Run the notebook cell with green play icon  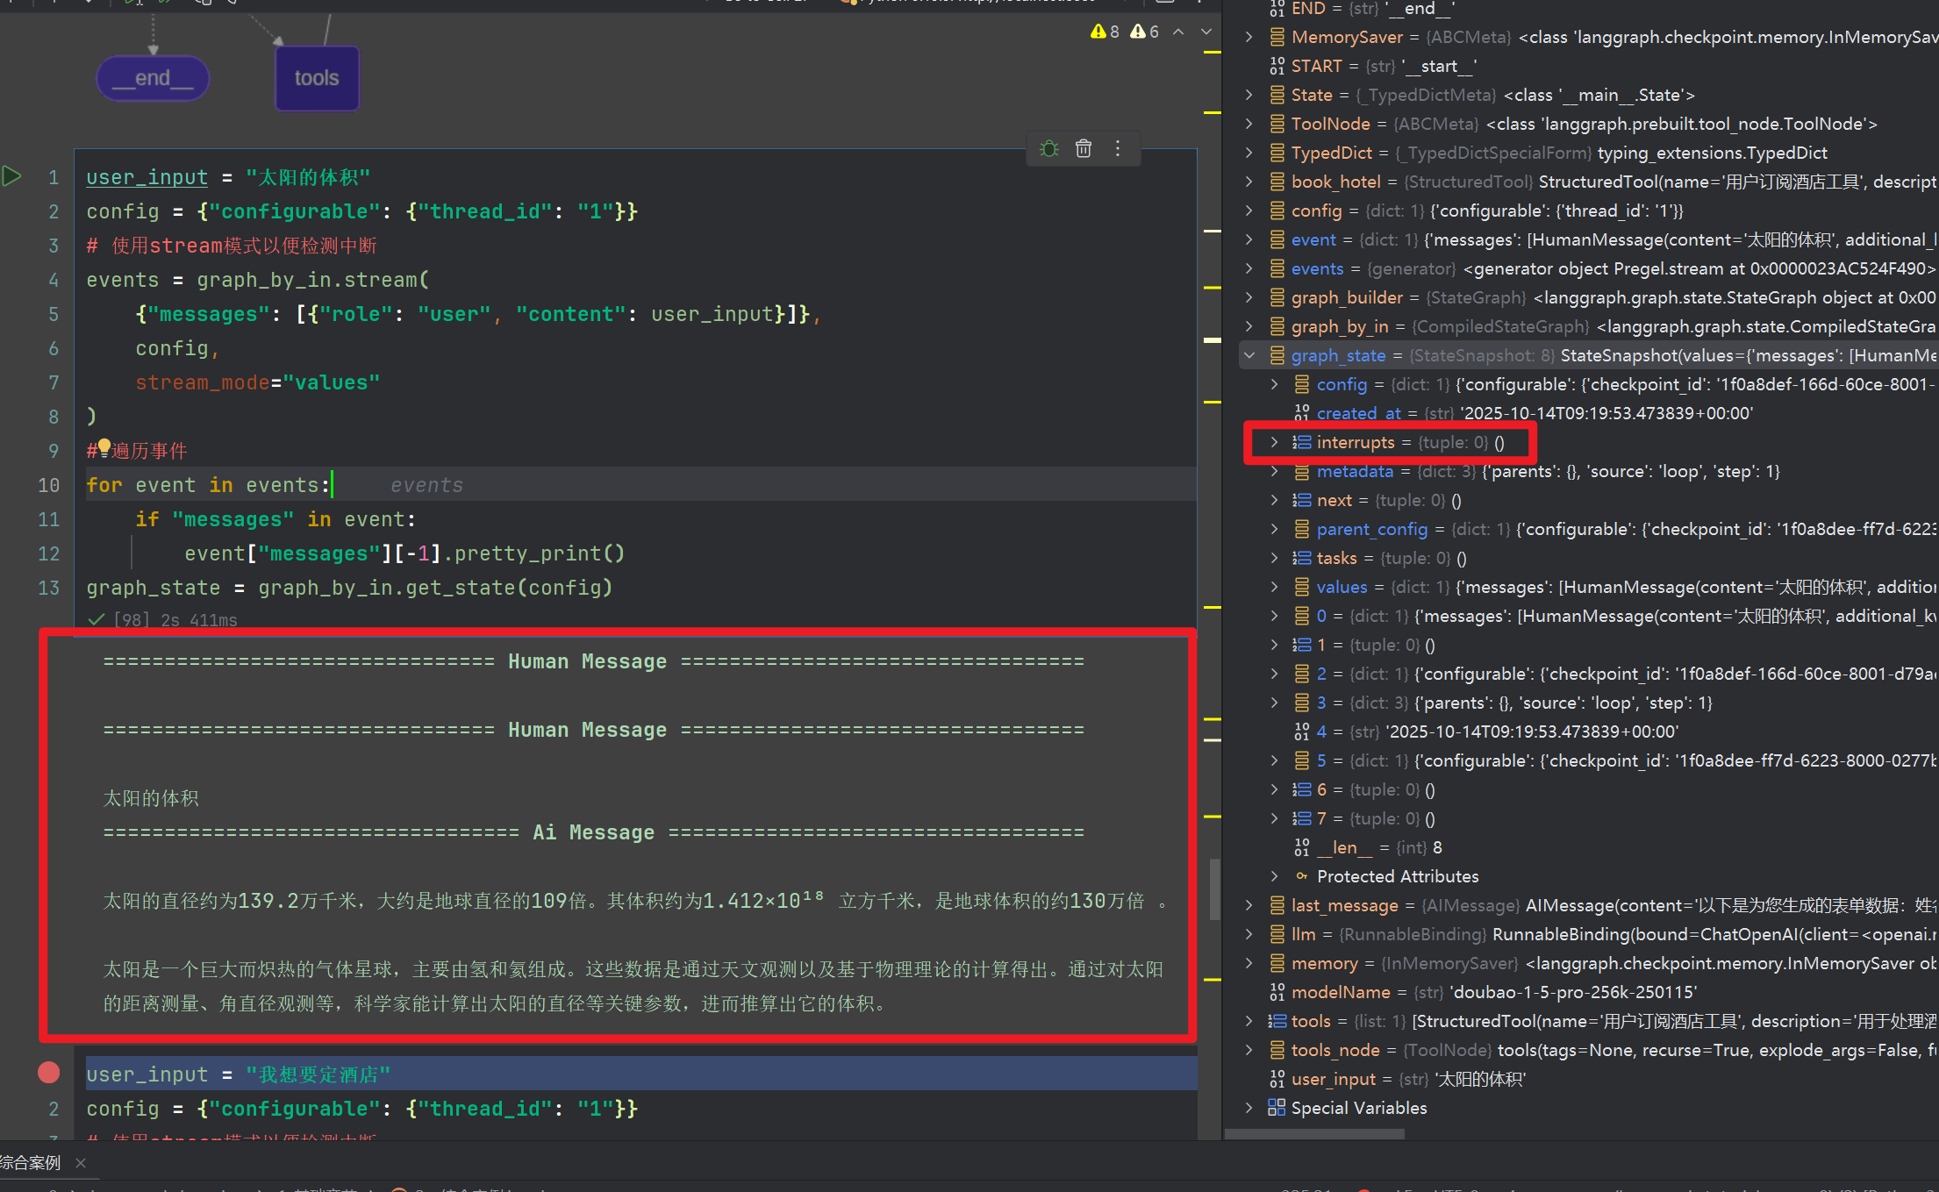(x=11, y=176)
